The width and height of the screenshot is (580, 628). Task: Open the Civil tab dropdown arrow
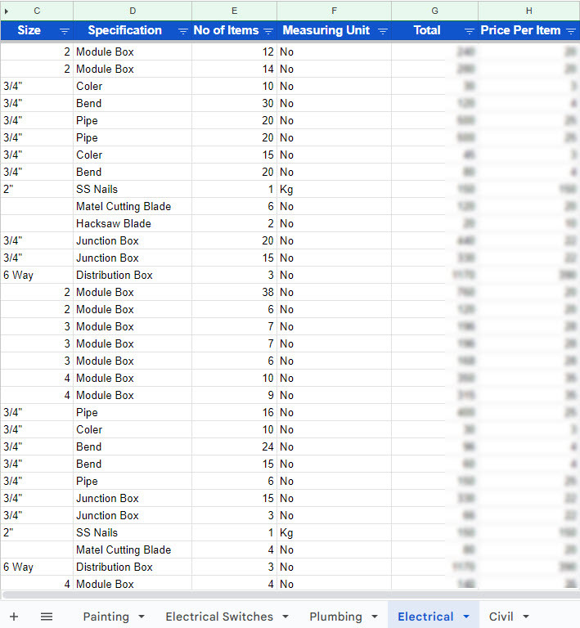[x=526, y=617]
